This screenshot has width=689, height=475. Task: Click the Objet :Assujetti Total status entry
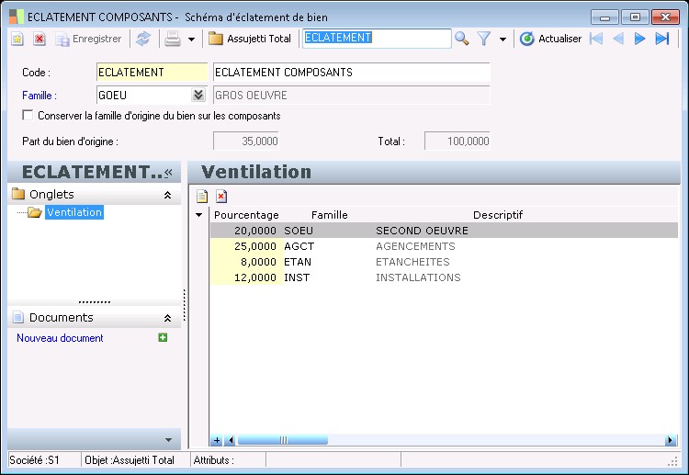click(135, 460)
